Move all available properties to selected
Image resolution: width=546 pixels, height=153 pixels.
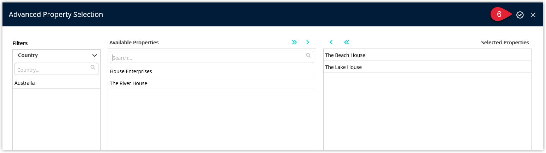[x=294, y=42]
